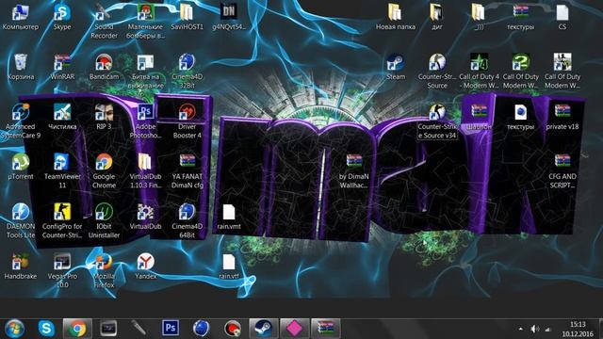The image size is (603, 339).
Task: Launch IObit Uninstaller shortcut
Action: click(x=104, y=221)
